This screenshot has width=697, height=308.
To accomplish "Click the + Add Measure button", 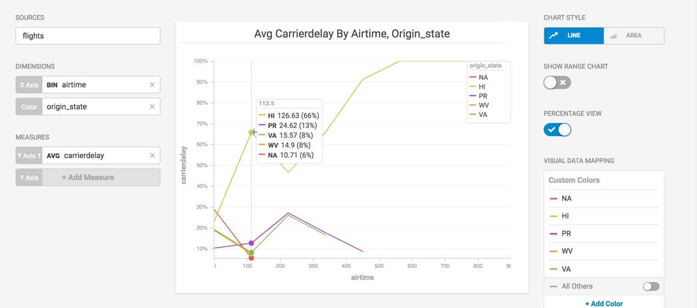I will point(88,177).
